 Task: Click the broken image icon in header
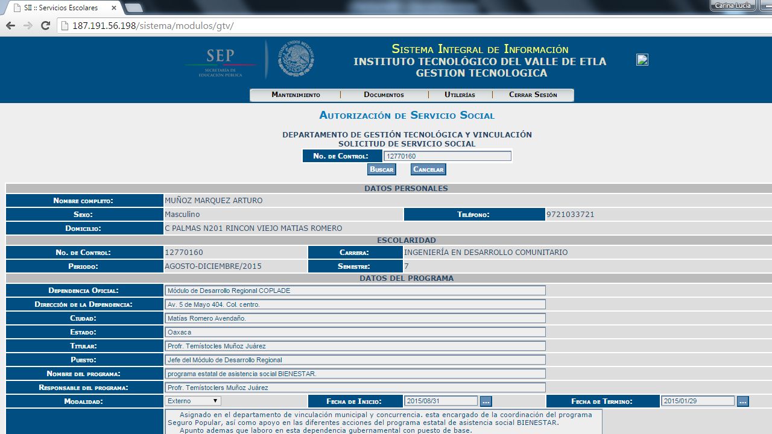642,60
